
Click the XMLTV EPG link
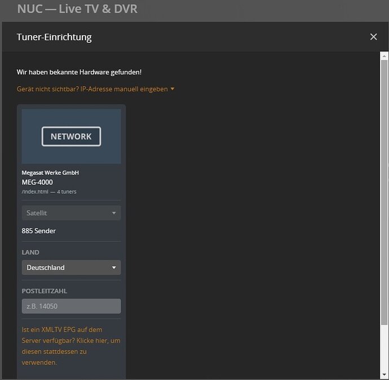click(x=71, y=346)
